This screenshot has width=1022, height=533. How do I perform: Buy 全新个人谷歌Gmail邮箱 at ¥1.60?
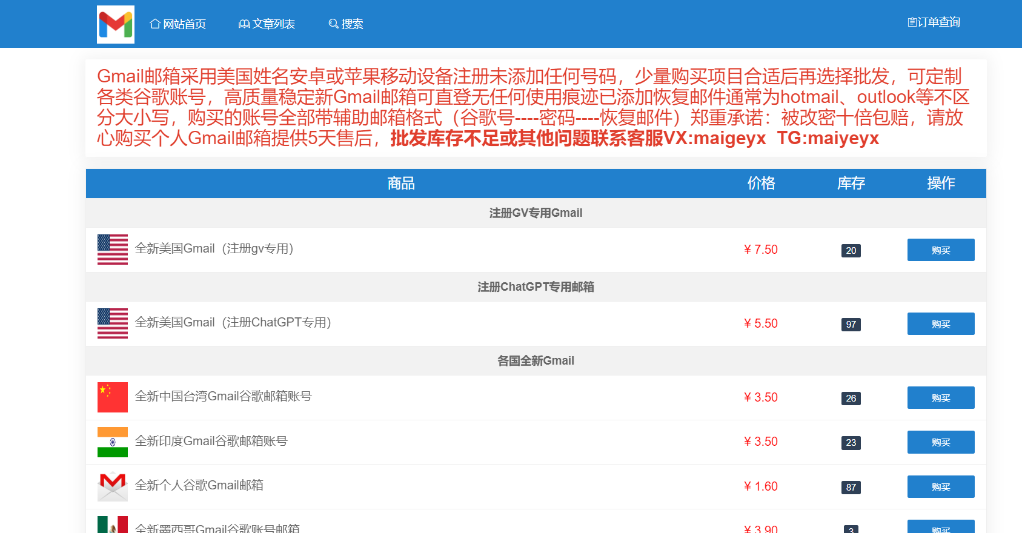click(940, 487)
